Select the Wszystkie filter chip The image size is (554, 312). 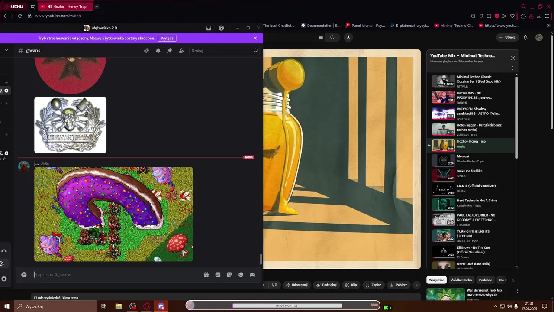(x=436, y=280)
